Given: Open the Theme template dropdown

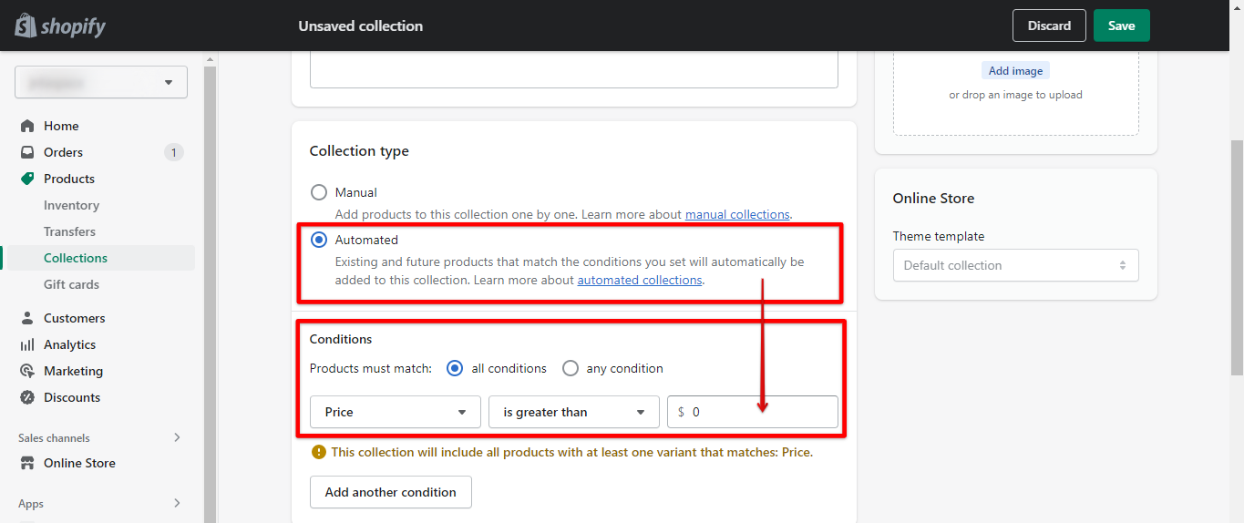Looking at the screenshot, I should pos(1015,265).
